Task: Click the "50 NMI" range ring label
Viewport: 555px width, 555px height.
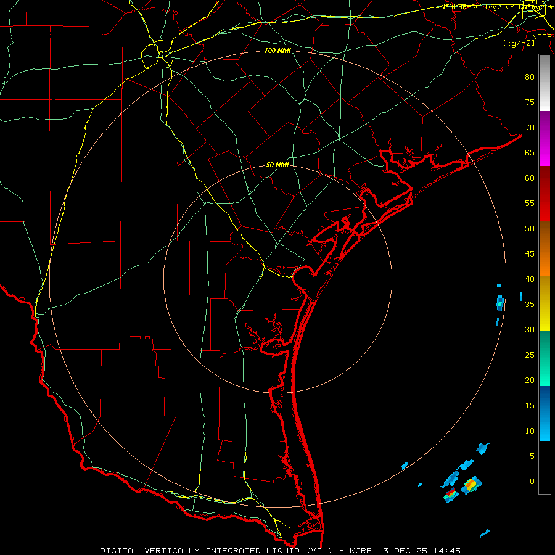Action: point(277,165)
